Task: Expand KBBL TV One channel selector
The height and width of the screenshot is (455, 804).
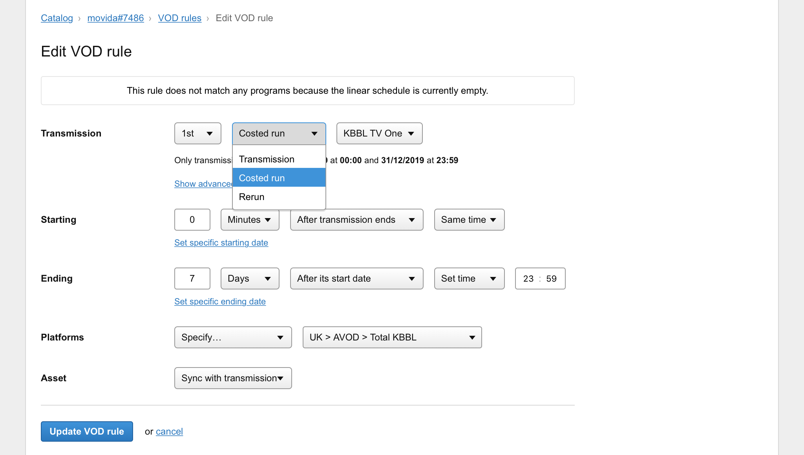Action: [379, 133]
